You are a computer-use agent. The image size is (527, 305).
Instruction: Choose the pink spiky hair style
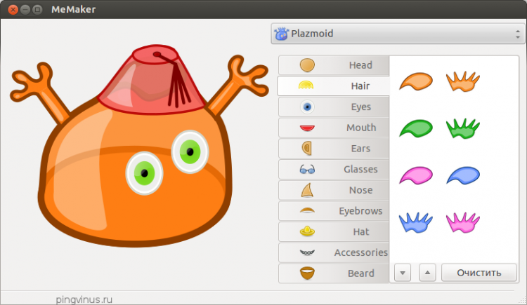462,222
